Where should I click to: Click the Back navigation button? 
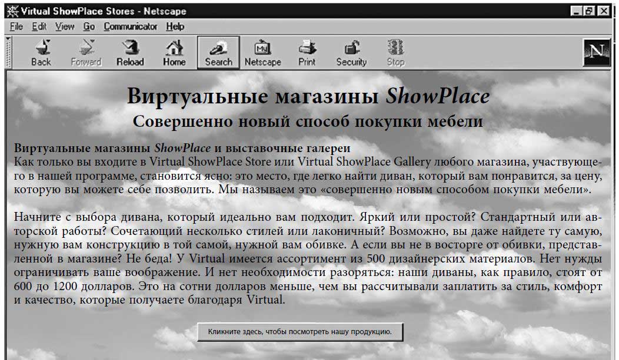point(41,53)
